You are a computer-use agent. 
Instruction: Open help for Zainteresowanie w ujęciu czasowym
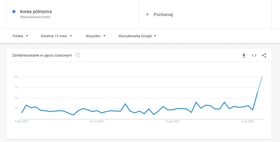[x=78, y=55]
